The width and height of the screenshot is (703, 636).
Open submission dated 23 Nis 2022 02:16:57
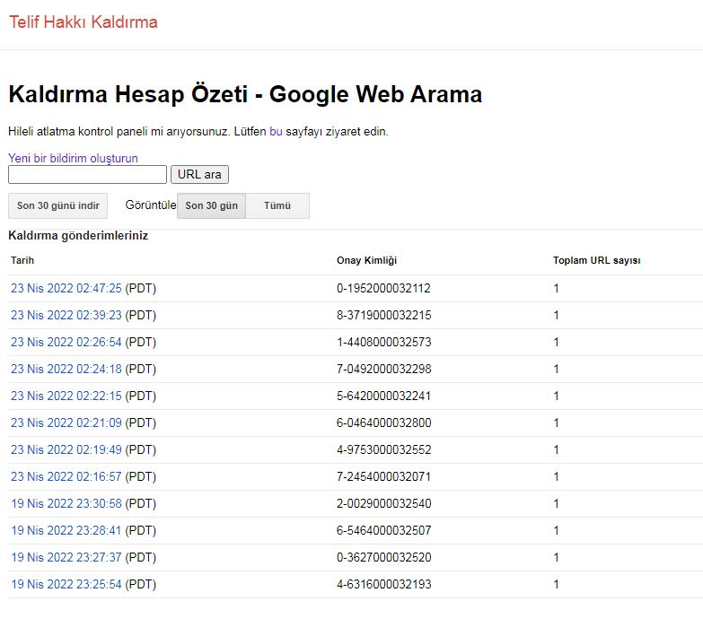66,476
